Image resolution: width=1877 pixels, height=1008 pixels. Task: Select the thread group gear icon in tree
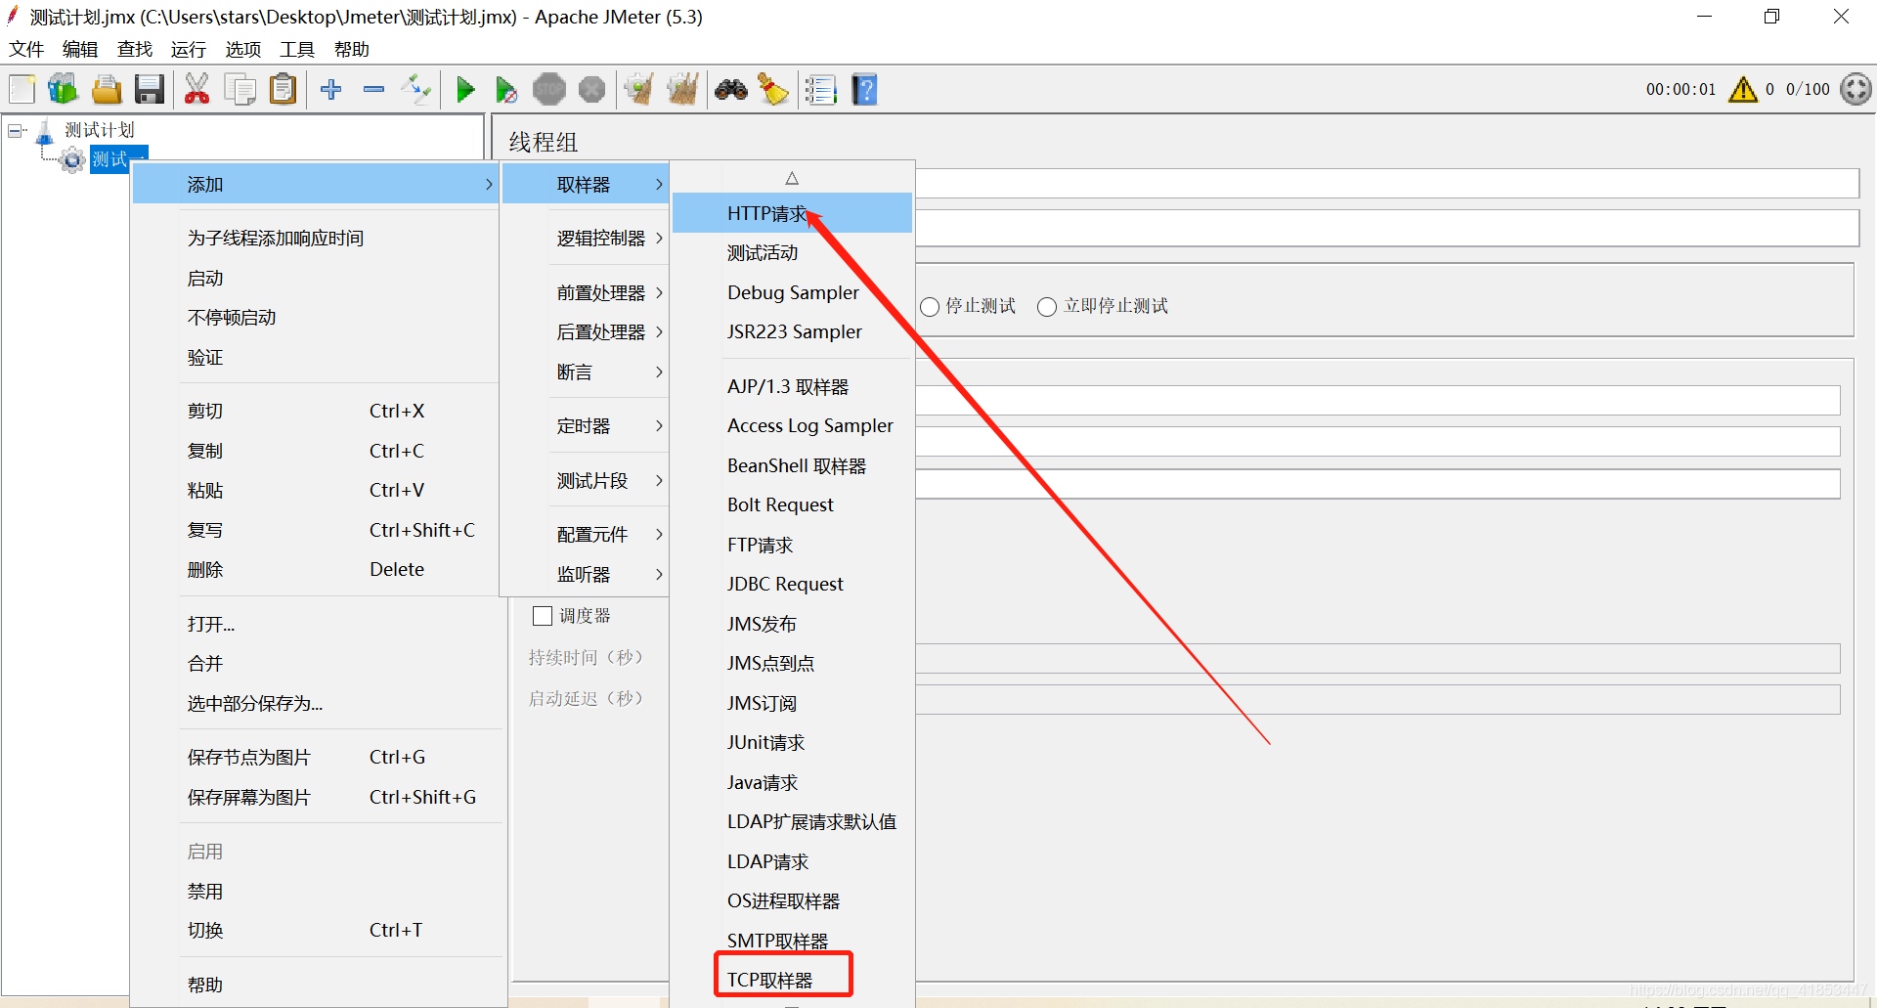pos(72,159)
